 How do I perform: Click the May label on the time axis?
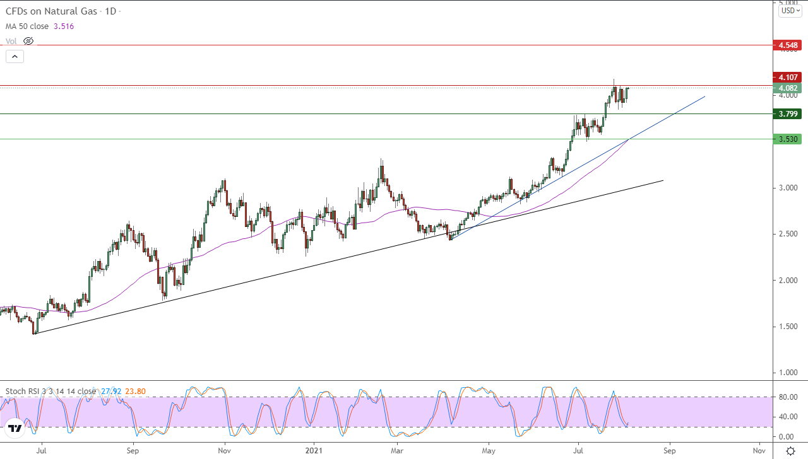click(x=488, y=451)
